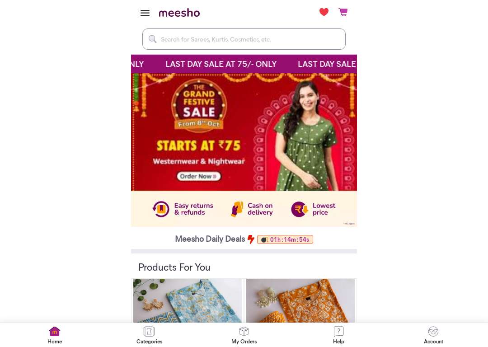Screen dimensions: 488x347
Task: Open the My Orders tab
Action: pyautogui.click(x=244, y=335)
